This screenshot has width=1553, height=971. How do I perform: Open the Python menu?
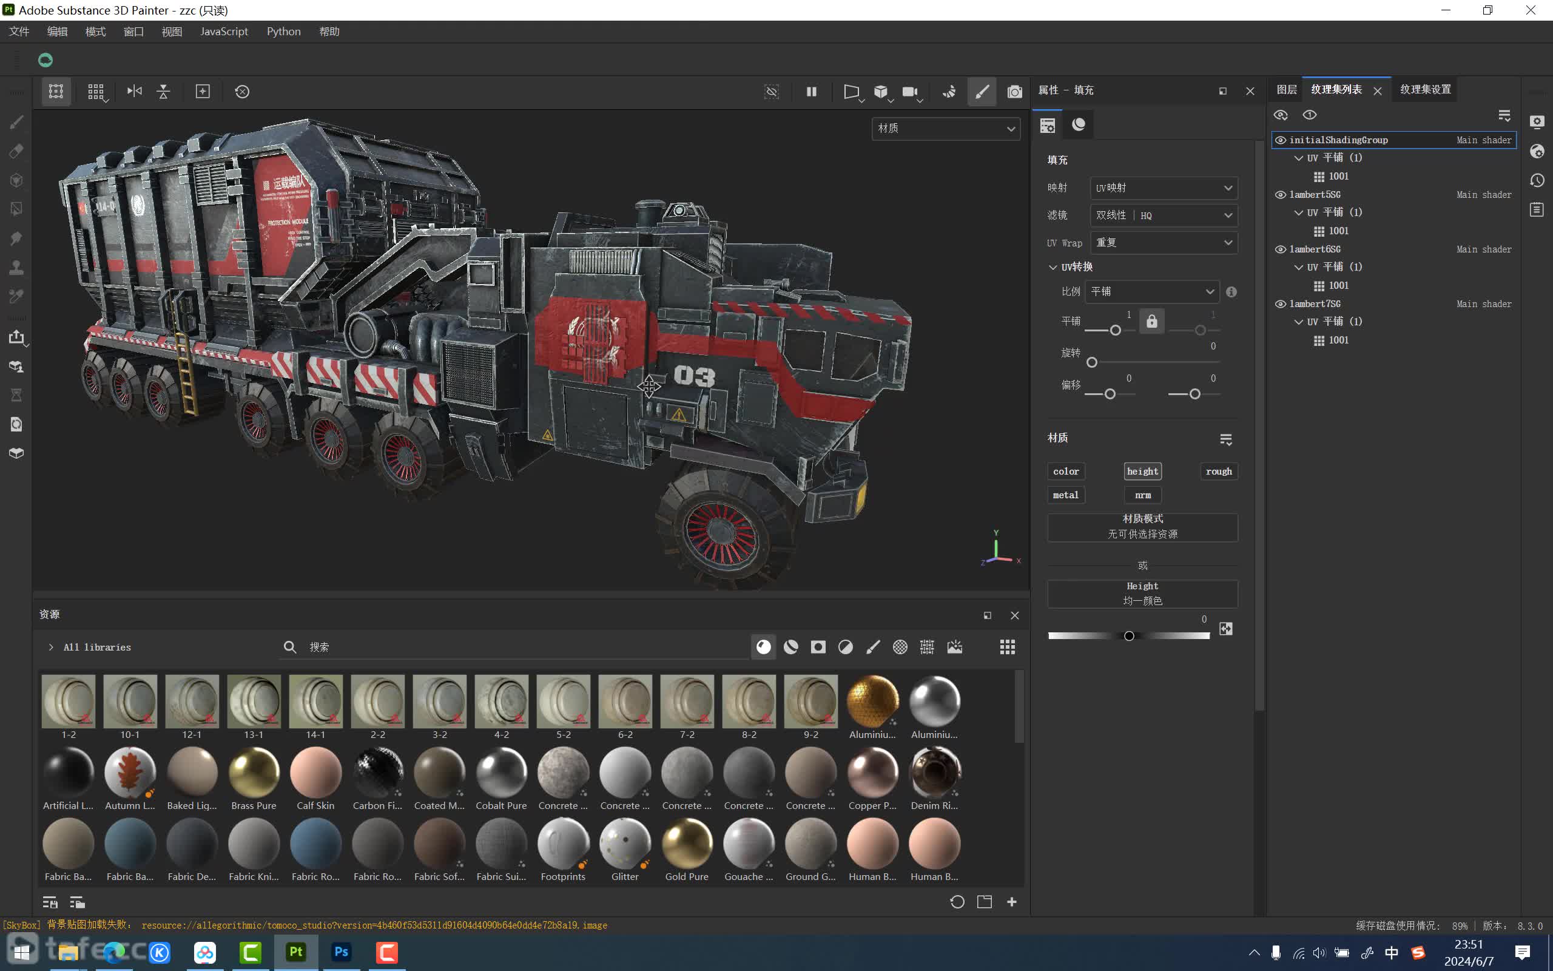(x=284, y=32)
